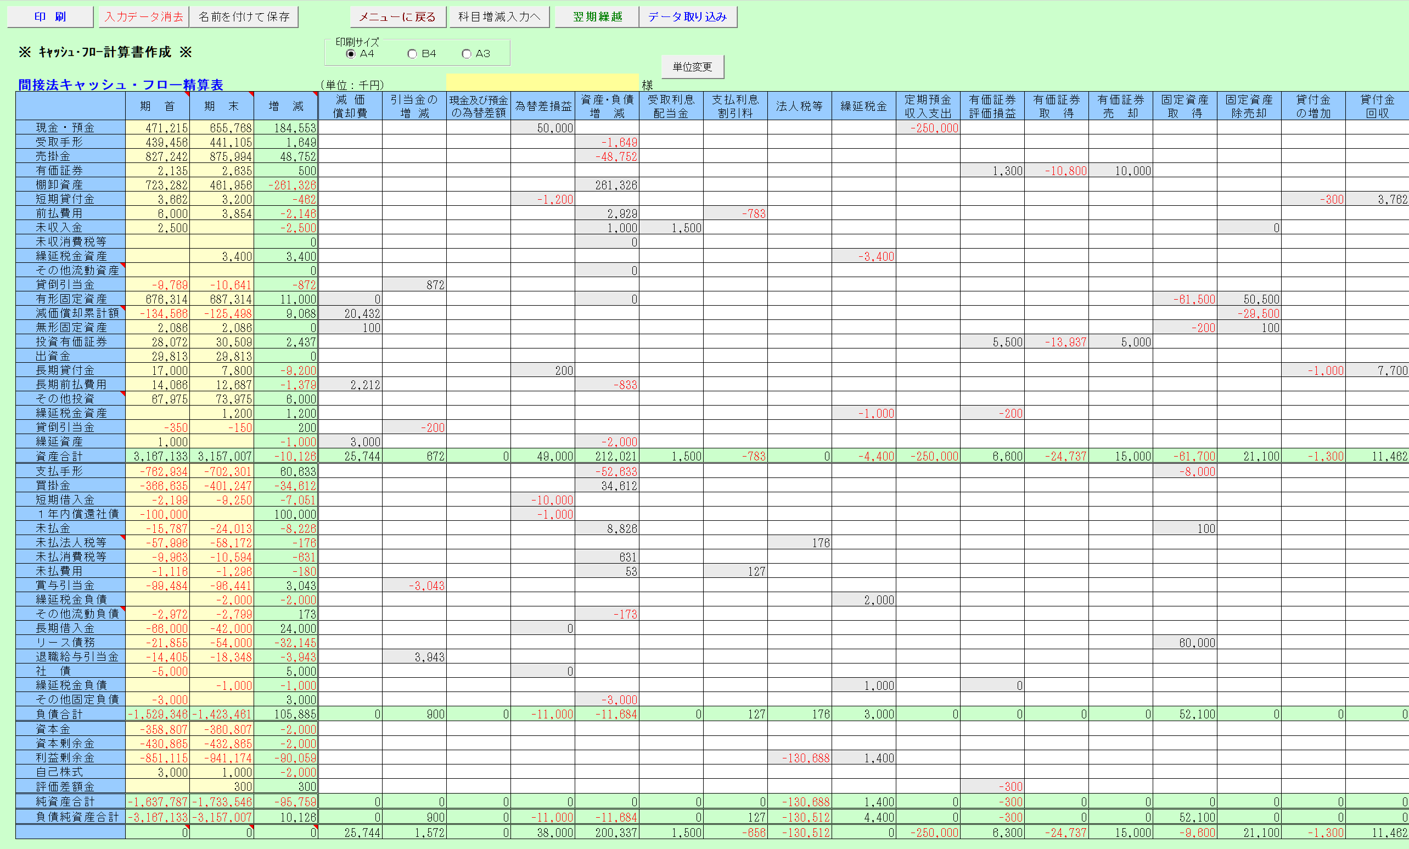The image size is (1409, 849).
Task: Select the 200,337 bottom total cell
Action: (607, 833)
